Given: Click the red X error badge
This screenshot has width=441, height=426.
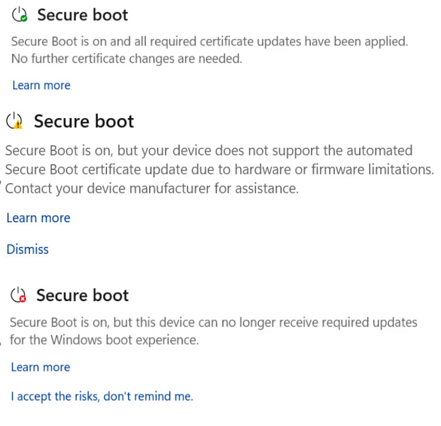Looking at the screenshot, I should 23,299.
